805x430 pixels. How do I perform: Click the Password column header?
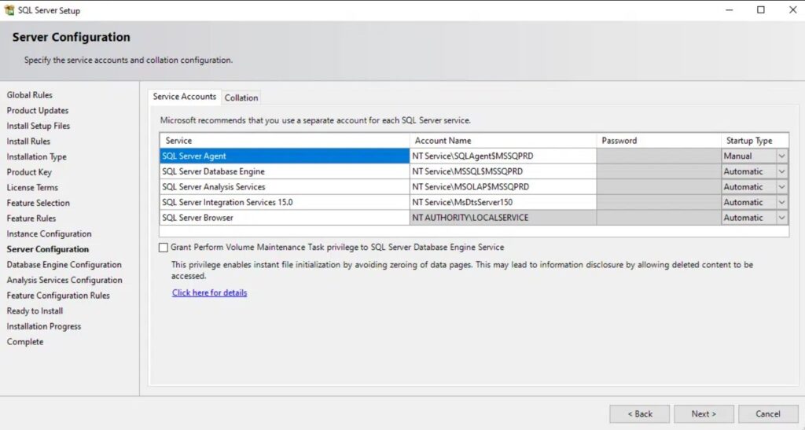[x=659, y=141]
